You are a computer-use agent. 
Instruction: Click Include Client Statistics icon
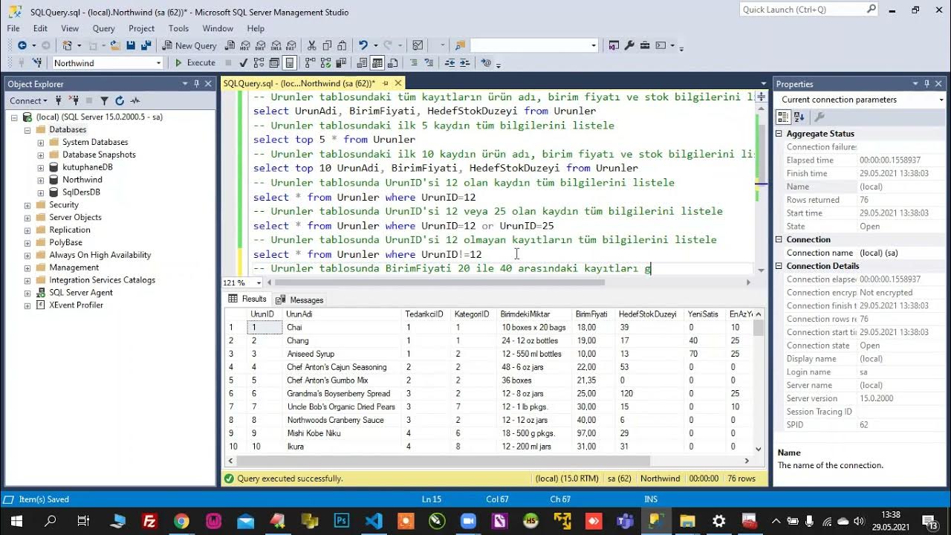pyautogui.click(x=341, y=63)
